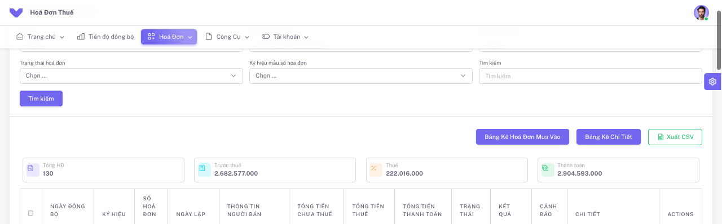Screen dimensions: 722x224
Task: Click the icon beside Tài khoản
Action: click(266, 37)
